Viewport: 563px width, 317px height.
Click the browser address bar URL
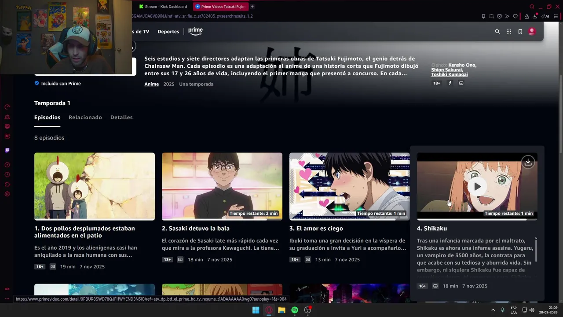pyautogui.click(x=192, y=16)
